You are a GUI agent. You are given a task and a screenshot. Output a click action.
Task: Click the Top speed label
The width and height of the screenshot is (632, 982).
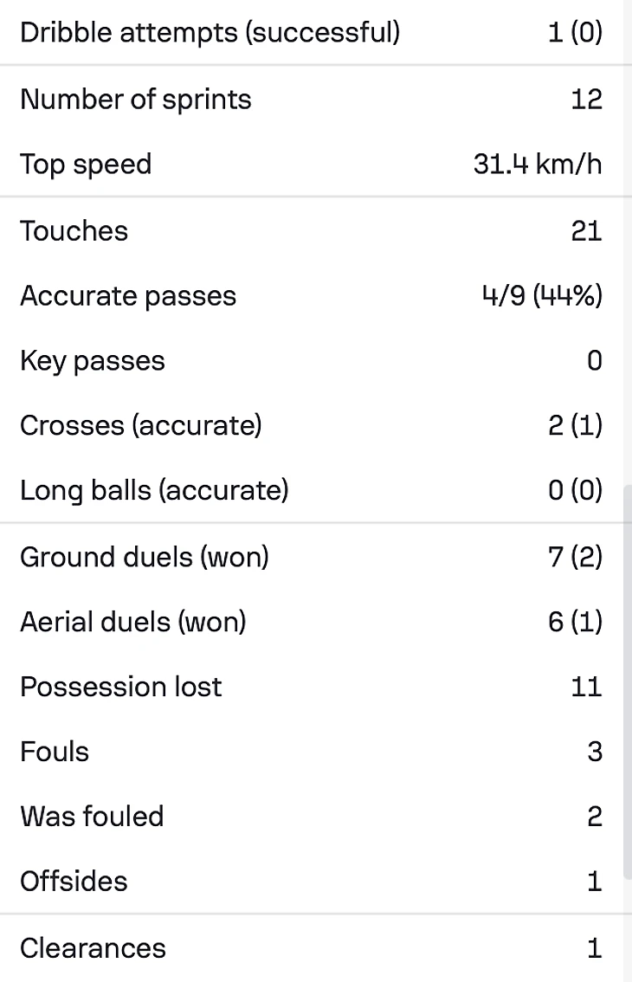[x=86, y=165]
